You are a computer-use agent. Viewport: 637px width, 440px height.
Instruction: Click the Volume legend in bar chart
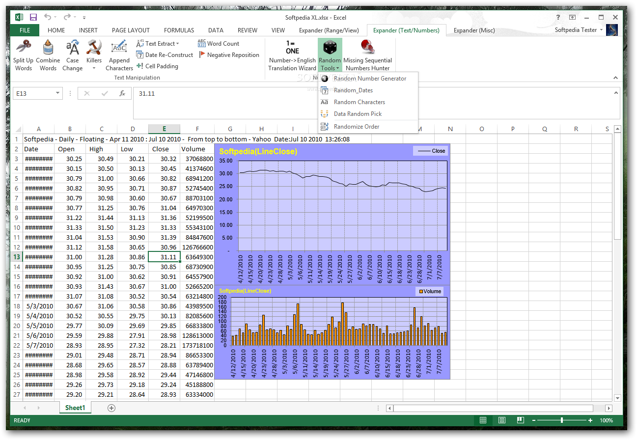429,291
